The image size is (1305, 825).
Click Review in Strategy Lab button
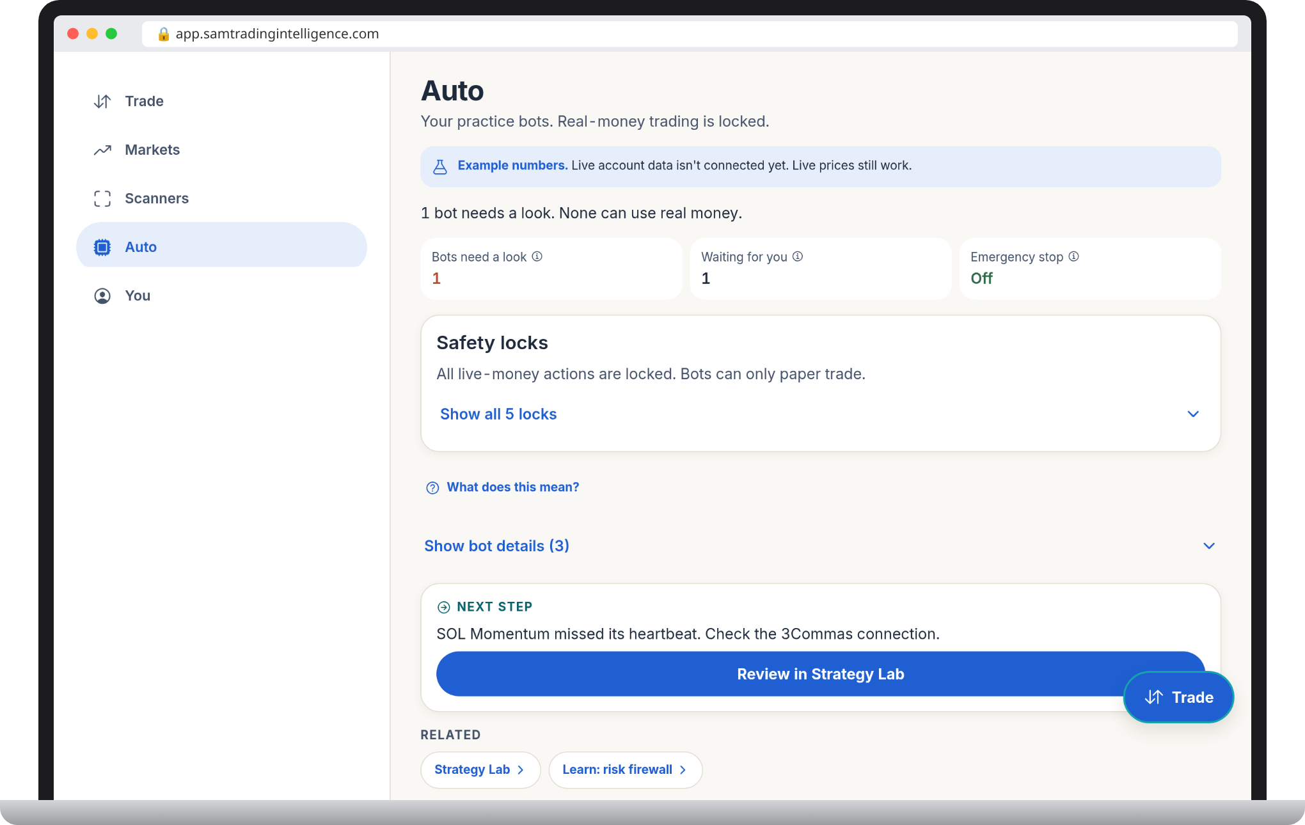pos(821,674)
